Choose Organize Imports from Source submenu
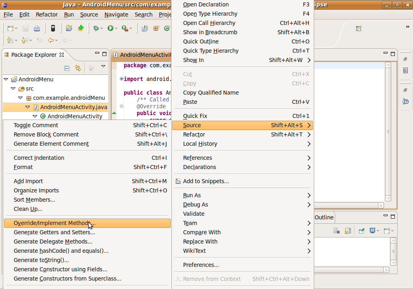 [87, 190]
